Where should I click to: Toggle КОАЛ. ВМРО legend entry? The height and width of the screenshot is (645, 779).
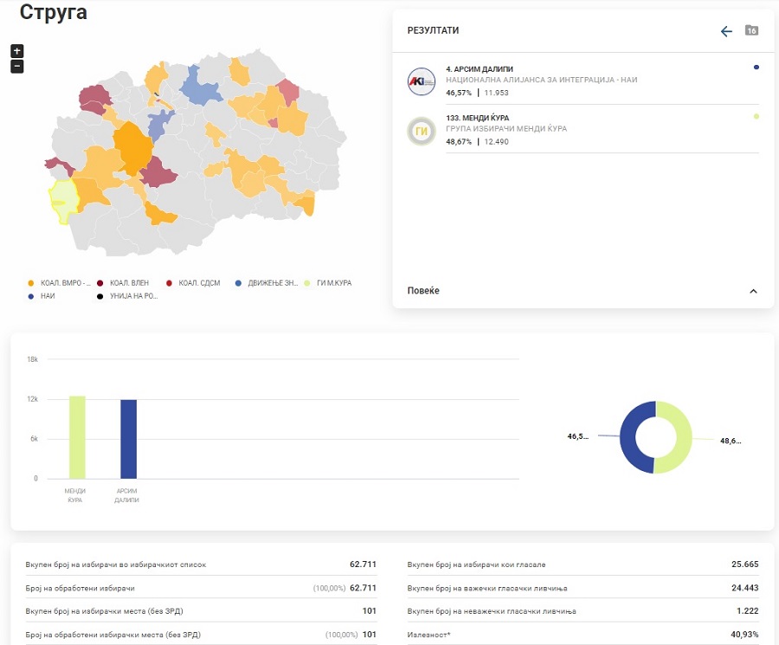pos(61,283)
